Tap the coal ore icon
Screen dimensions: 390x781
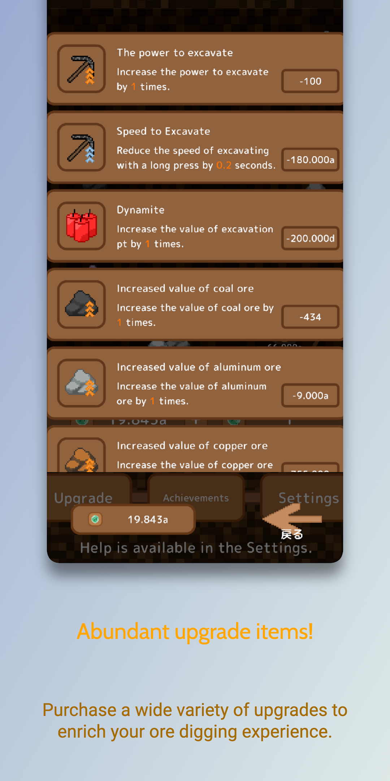pyautogui.click(x=82, y=304)
